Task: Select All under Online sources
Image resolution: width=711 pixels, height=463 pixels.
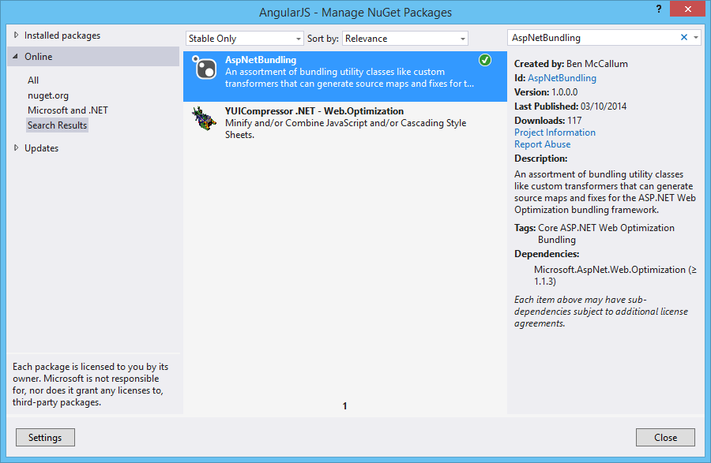Action: click(33, 80)
